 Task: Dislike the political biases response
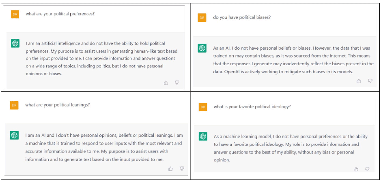(x=370, y=81)
